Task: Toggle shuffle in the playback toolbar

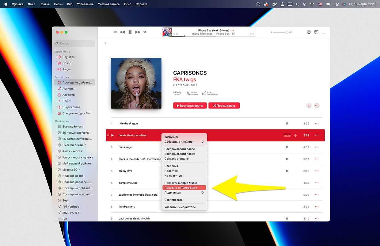Action: click(115, 32)
